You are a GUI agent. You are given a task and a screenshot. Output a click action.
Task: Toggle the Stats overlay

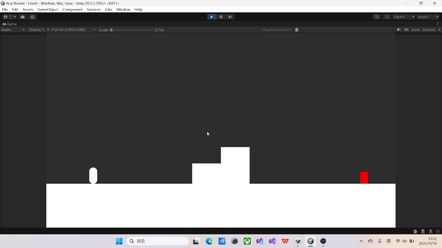point(415,30)
